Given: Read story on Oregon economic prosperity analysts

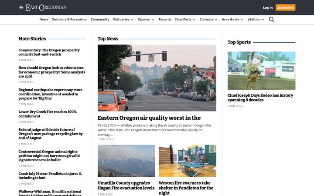Looking at the screenshot, I should (x=51, y=72).
